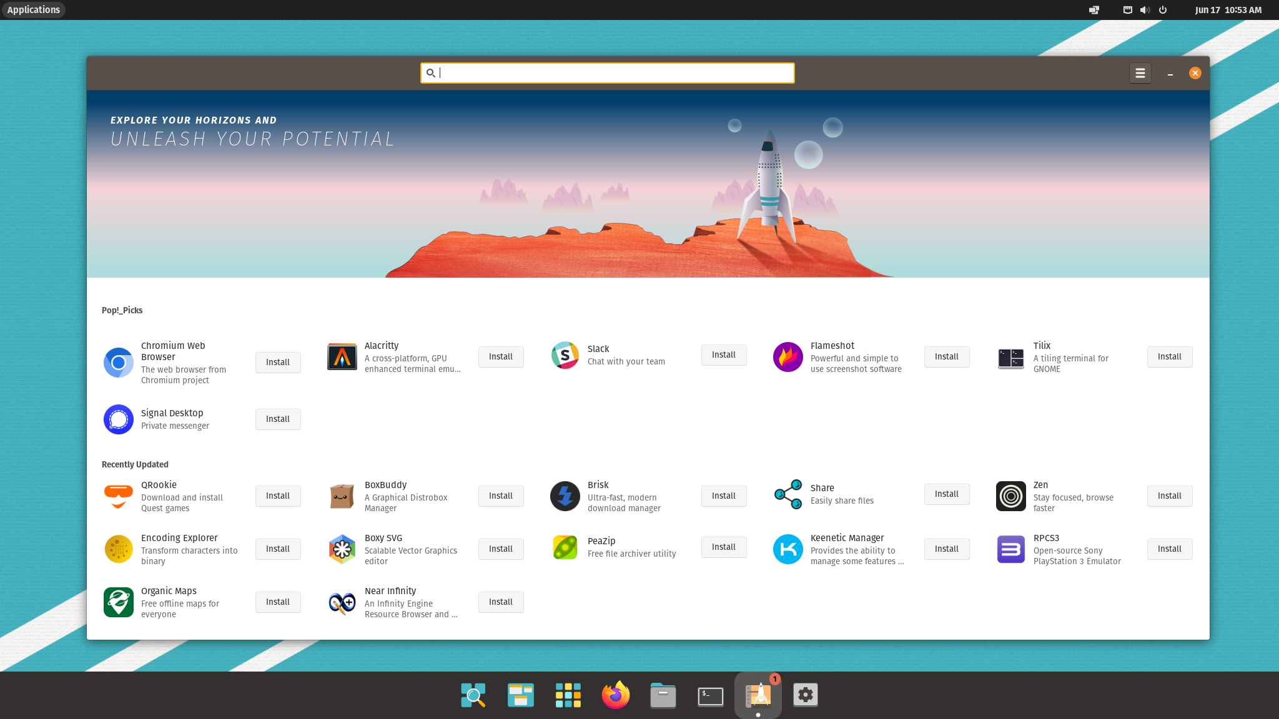Open the Organic Maps icon
Viewport: 1279px width, 719px height.
[119, 602]
